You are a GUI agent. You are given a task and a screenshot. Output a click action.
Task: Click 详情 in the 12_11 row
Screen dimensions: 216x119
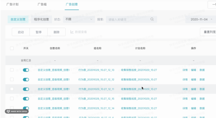pos(185,89)
